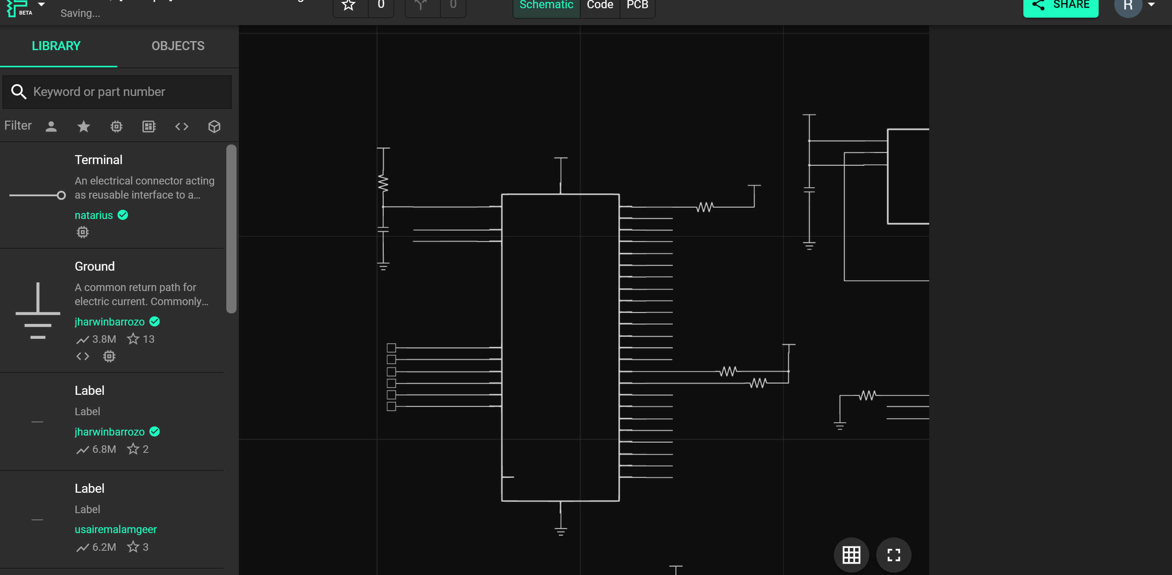The height and width of the screenshot is (575, 1172).
Task: Click the search magnifier icon
Action: pyautogui.click(x=19, y=92)
